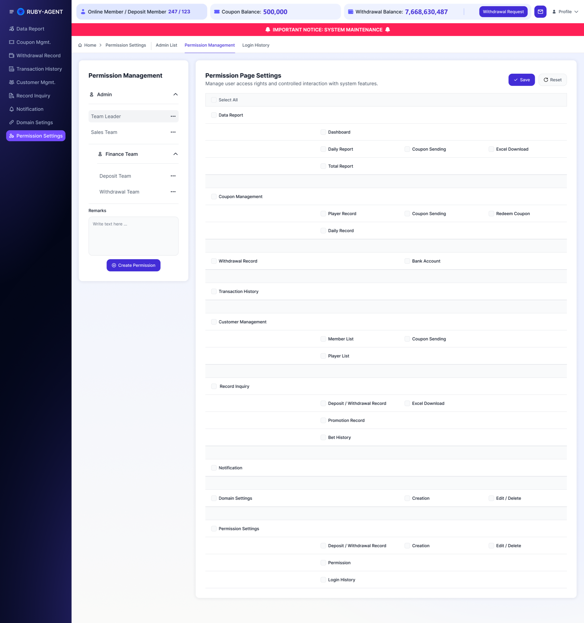This screenshot has width=584, height=623.
Task: Tick the Transaction History permission checkbox
Action: (214, 291)
